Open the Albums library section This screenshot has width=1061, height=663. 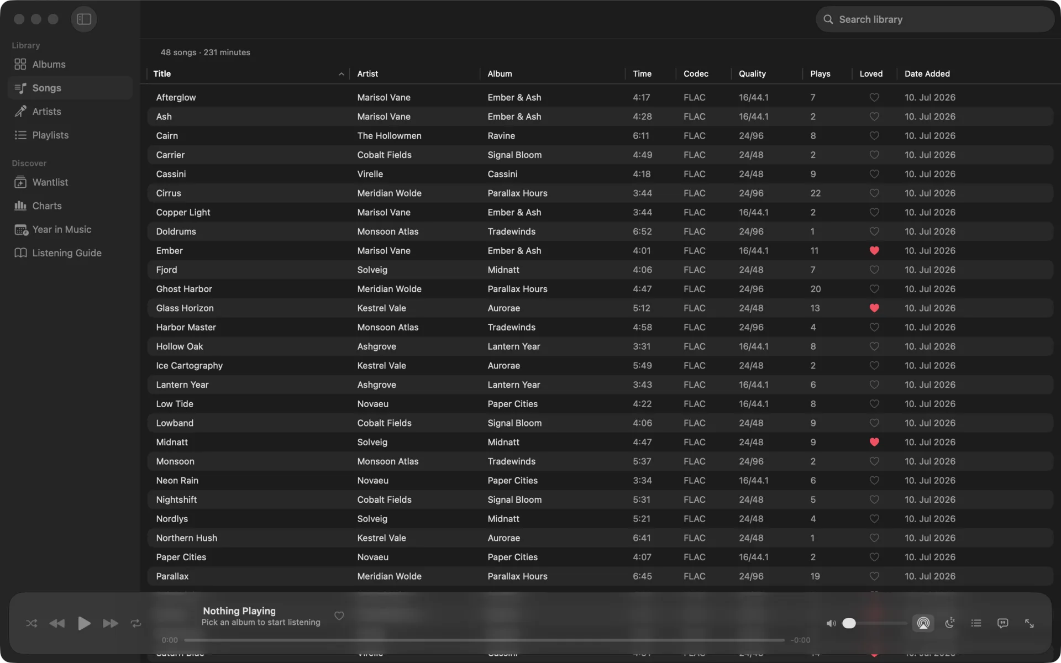coord(70,65)
